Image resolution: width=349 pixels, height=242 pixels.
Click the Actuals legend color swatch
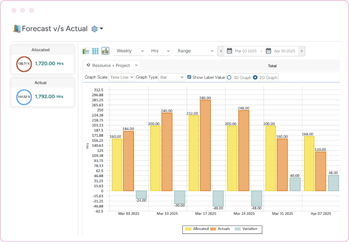(214, 229)
